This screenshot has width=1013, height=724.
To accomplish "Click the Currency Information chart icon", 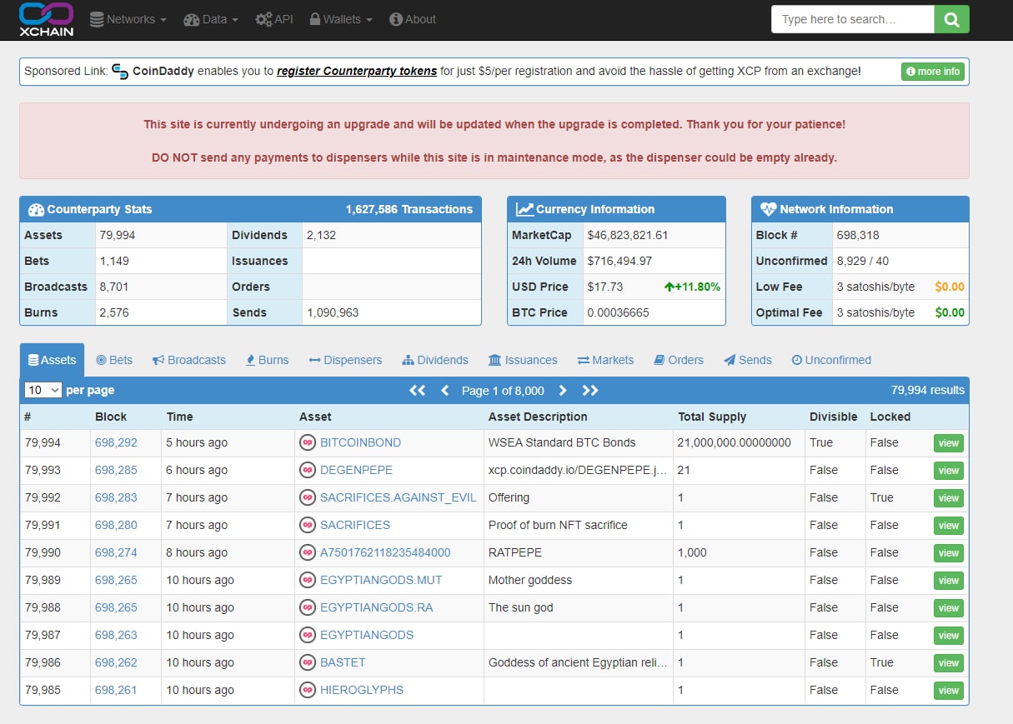I will pyautogui.click(x=524, y=209).
